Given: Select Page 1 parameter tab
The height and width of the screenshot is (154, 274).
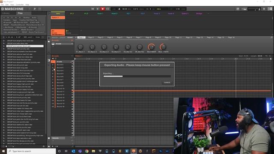Looking at the screenshot, I should coord(81,37).
